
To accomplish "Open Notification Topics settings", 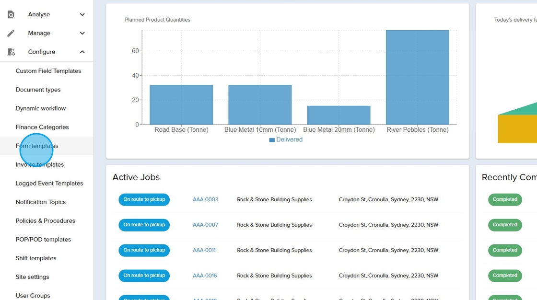I will click(40, 202).
